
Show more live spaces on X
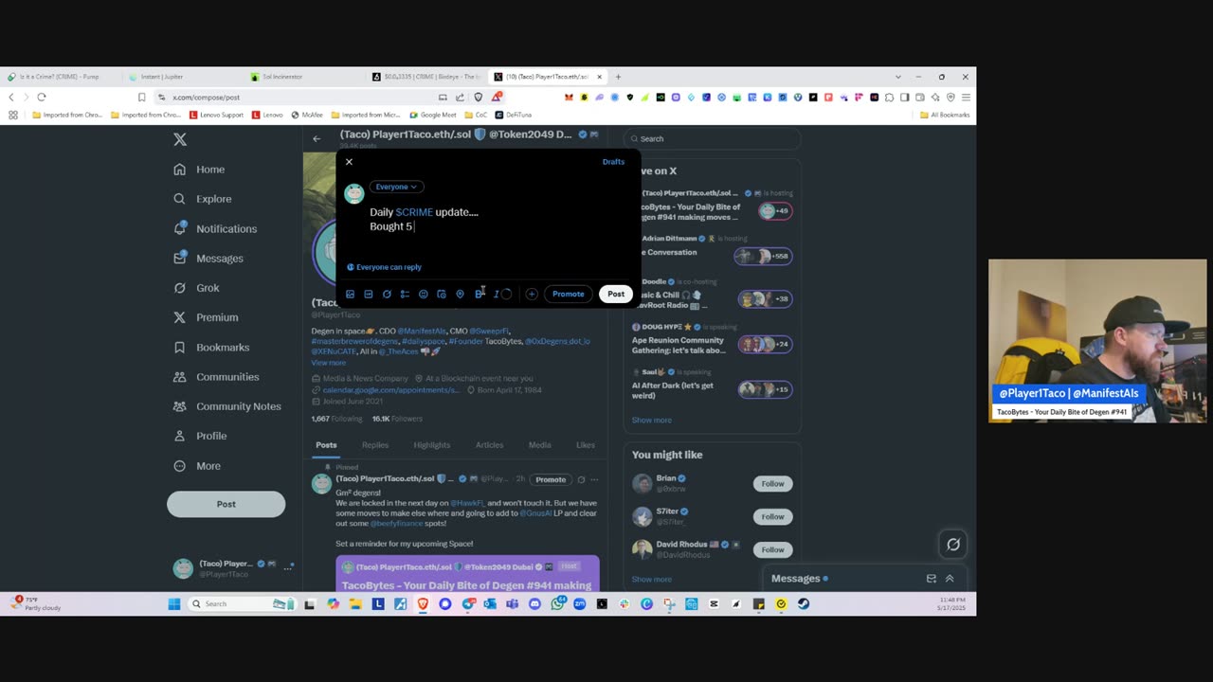(652, 421)
